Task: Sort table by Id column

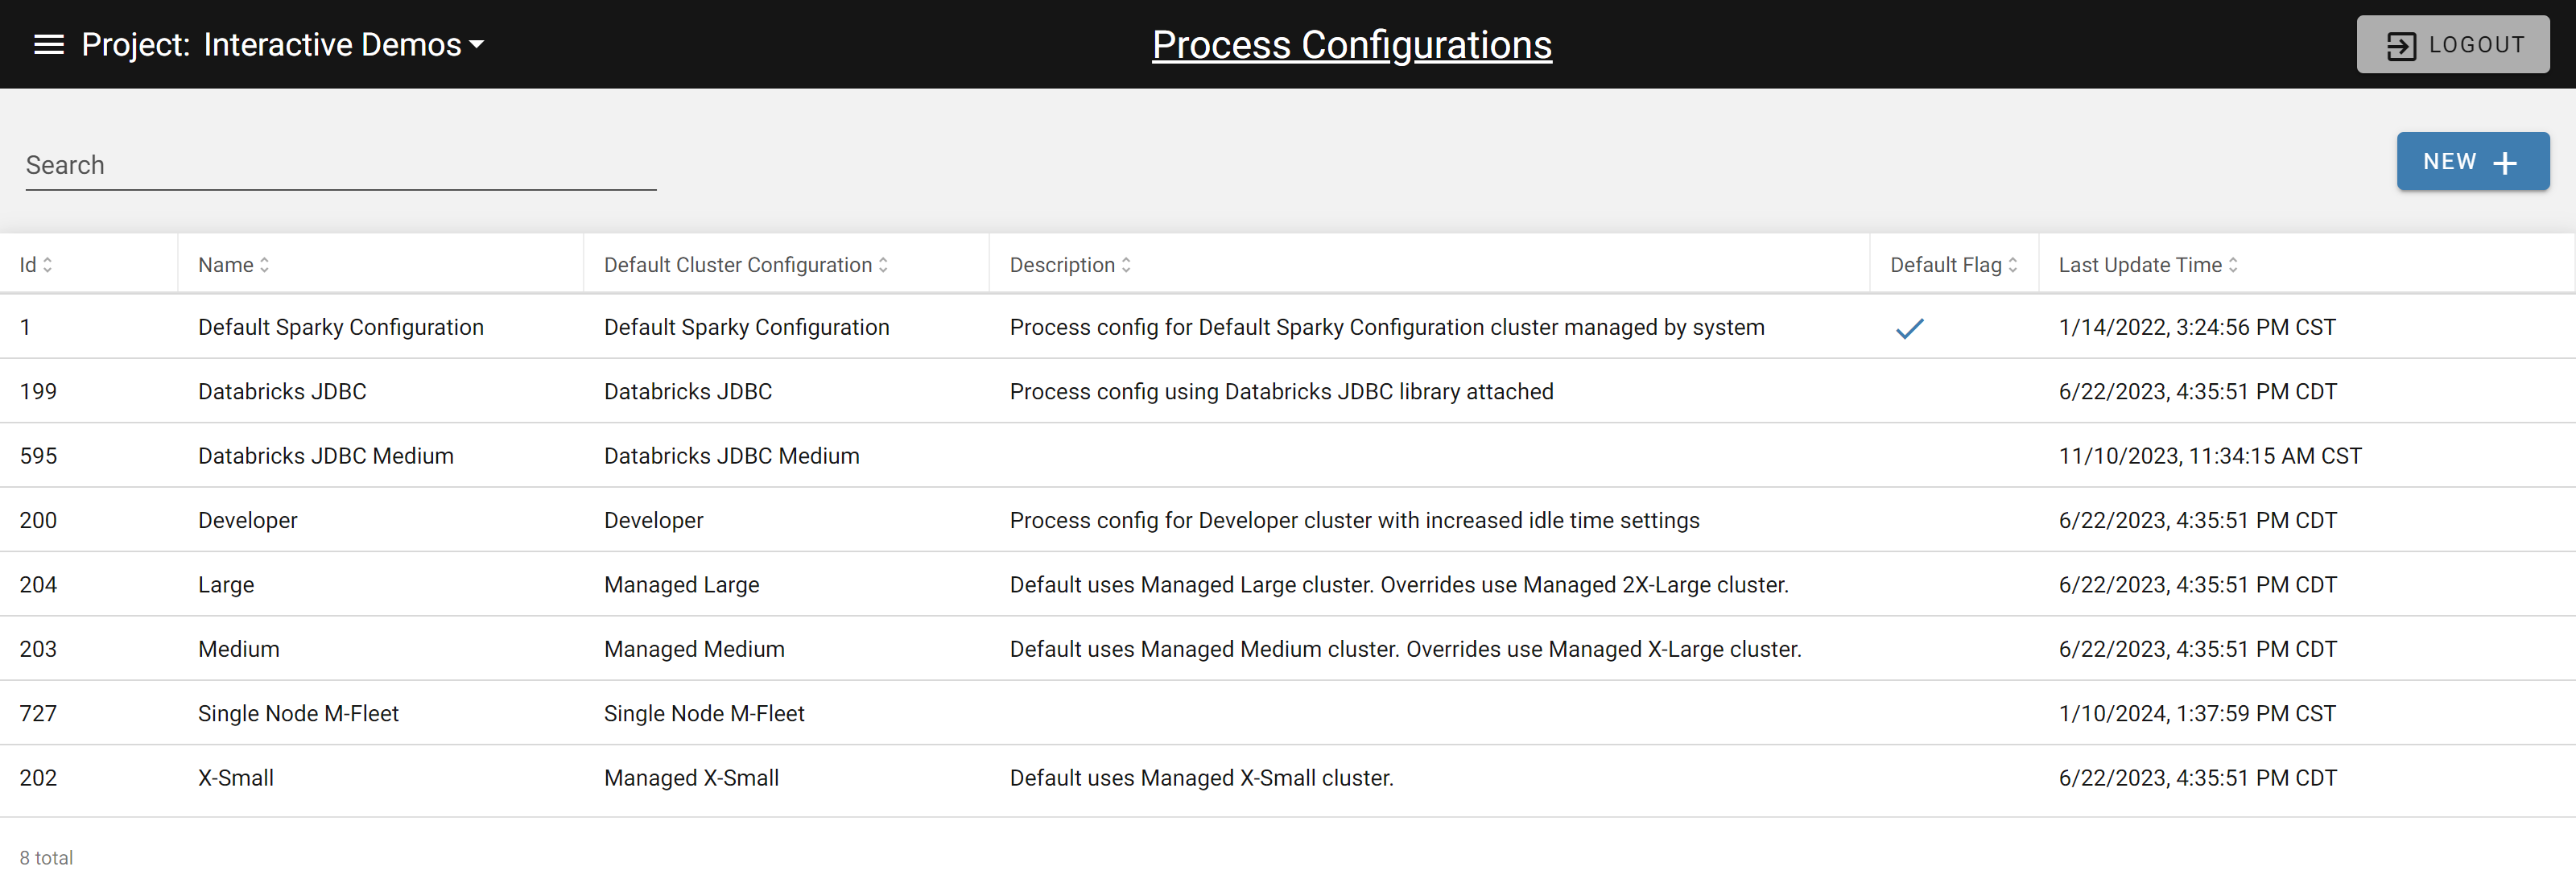Action: [x=36, y=265]
